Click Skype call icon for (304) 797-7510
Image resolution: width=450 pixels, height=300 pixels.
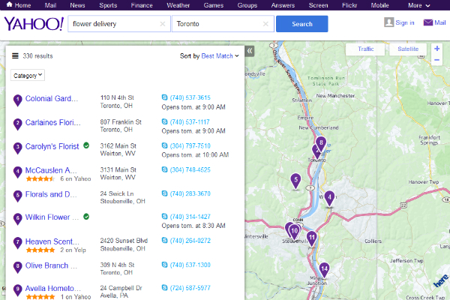tap(164, 145)
